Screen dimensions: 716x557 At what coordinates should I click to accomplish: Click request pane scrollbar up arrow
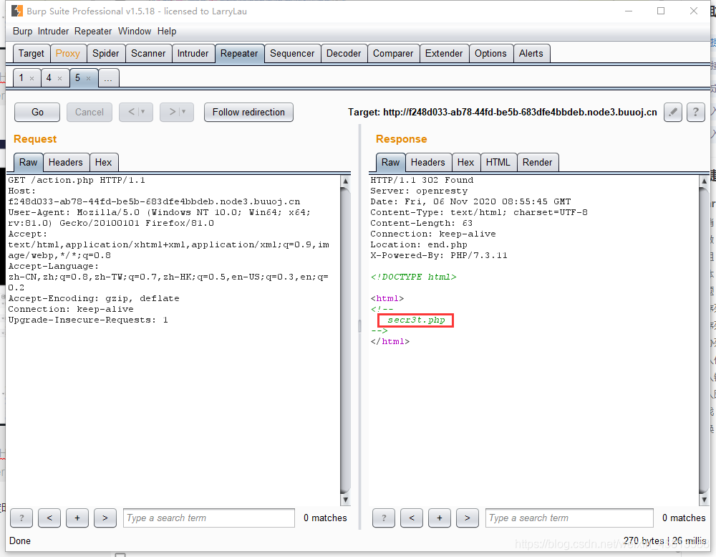tap(346, 181)
